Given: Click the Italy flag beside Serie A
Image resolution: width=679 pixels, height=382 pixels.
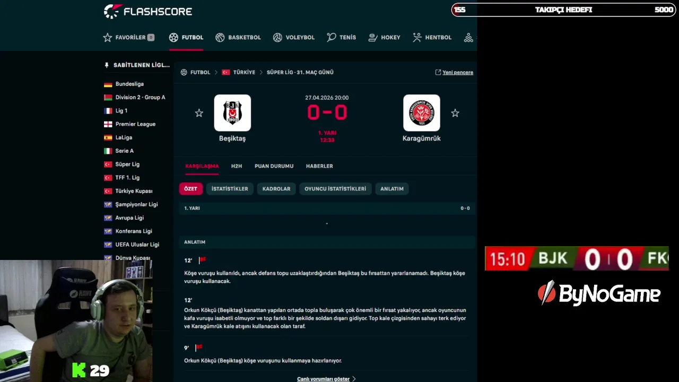Looking at the screenshot, I should pyautogui.click(x=108, y=151).
